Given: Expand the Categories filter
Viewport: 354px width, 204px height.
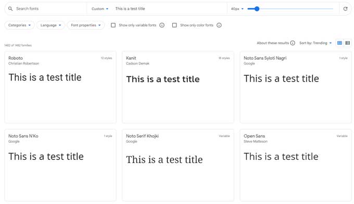Looking at the screenshot, I should pos(19,25).
